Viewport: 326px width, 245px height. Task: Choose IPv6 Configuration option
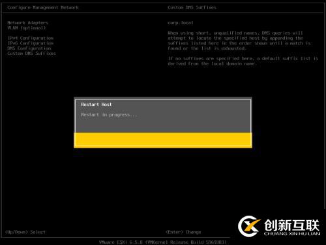[31, 43]
